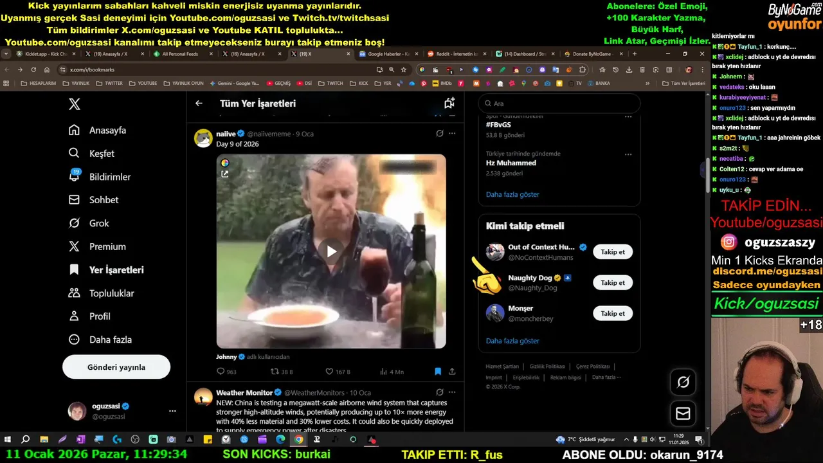Click the Grok icon on Weather Monitor post

(440, 392)
